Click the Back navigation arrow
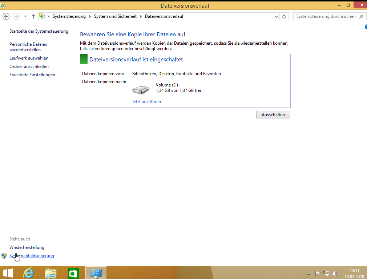367x279 pixels. coord(6,16)
